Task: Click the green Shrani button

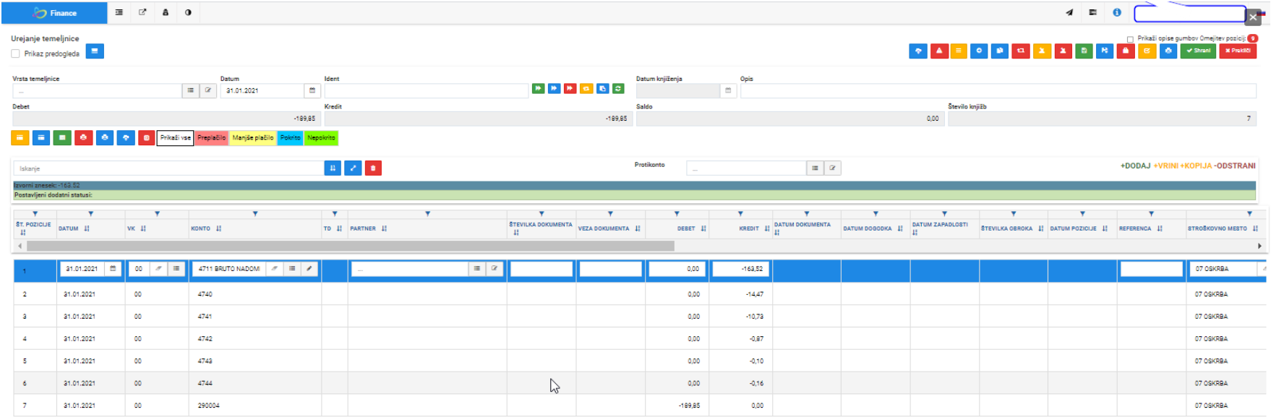Action: click(x=1198, y=51)
